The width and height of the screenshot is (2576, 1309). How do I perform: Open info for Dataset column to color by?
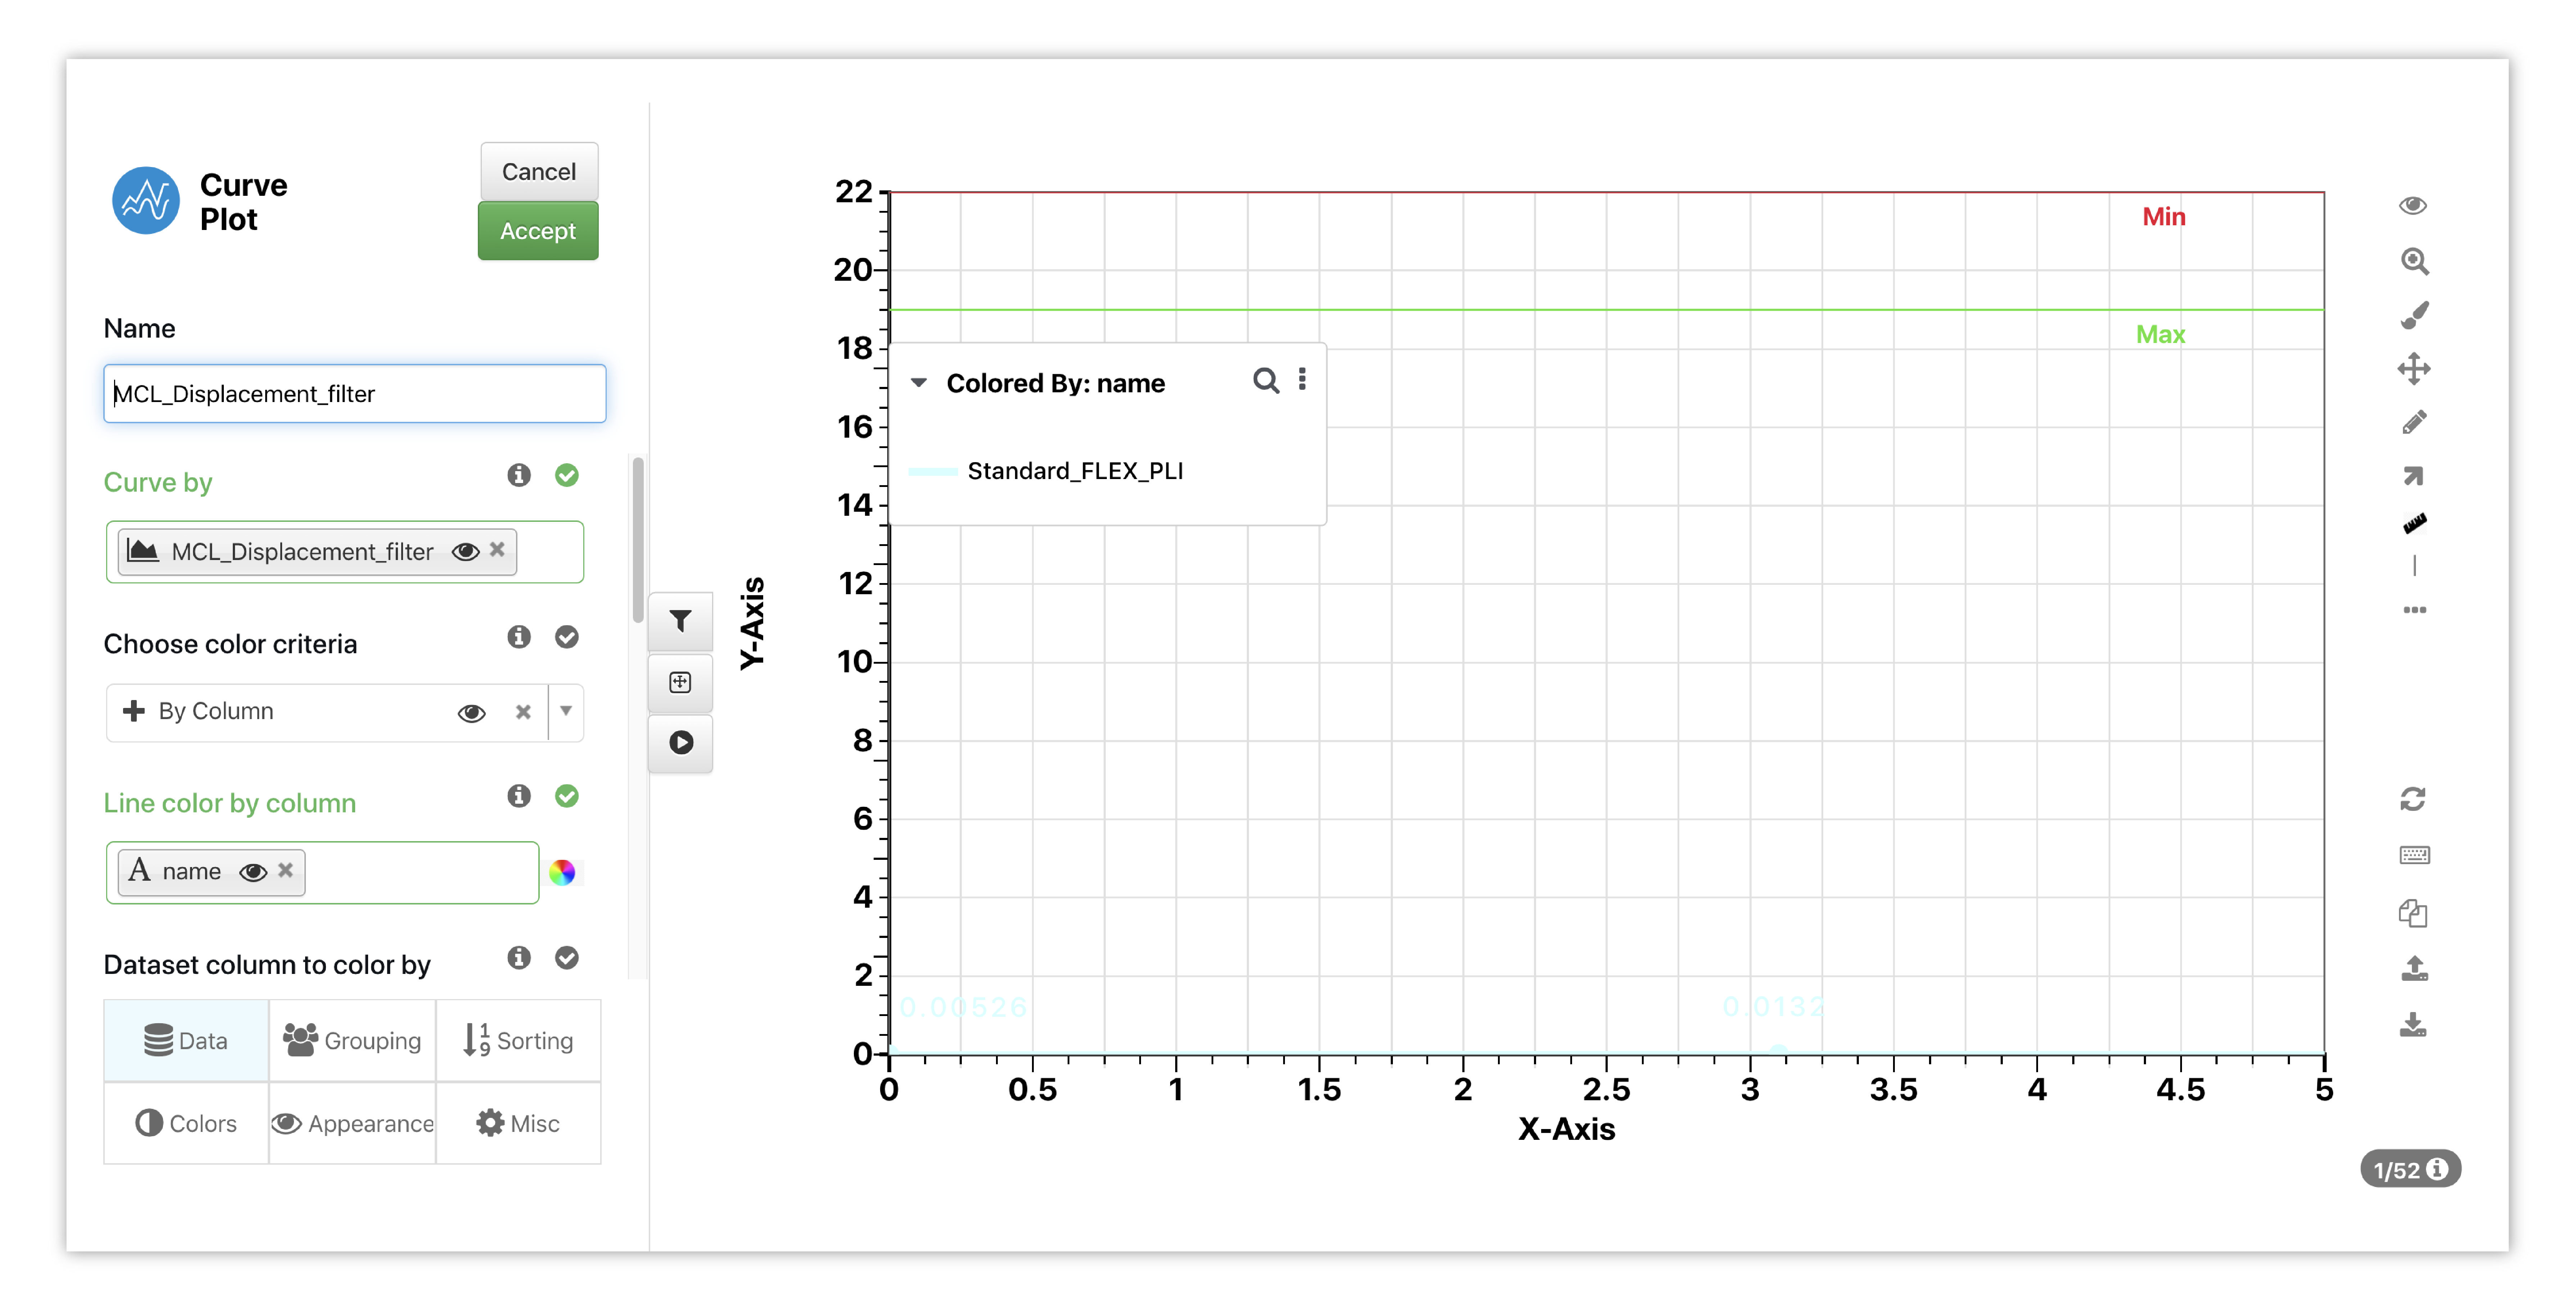pos(519,958)
